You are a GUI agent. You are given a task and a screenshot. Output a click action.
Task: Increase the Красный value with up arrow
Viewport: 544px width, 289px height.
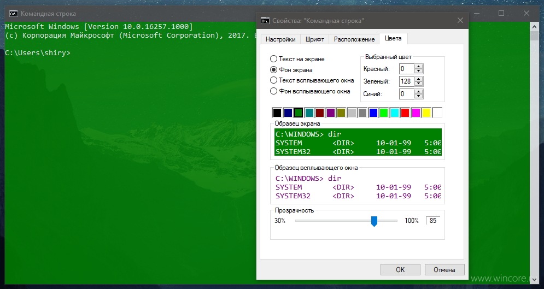418,67
